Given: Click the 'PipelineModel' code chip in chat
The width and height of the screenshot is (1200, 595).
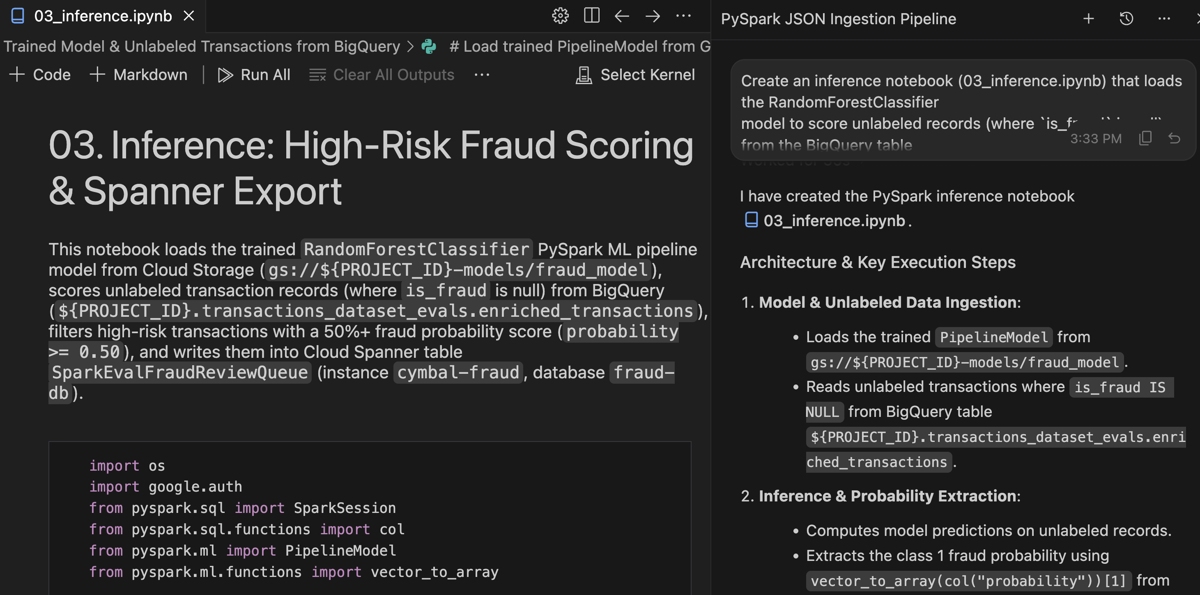Looking at the screenshot, I should [x=993, y=337].
